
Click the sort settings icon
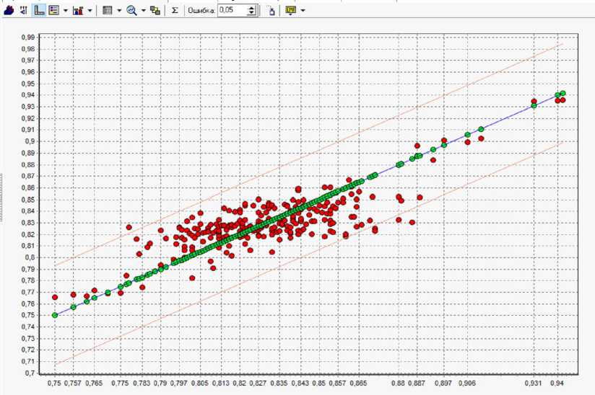tap(23, 11)
